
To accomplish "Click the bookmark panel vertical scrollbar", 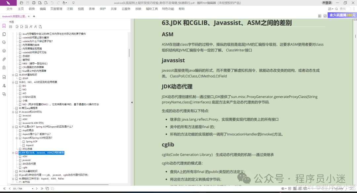I will pos(129,53).
